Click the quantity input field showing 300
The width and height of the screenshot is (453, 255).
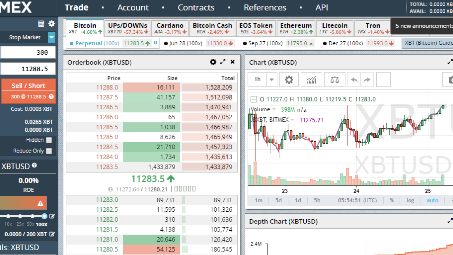pos(28,52)
